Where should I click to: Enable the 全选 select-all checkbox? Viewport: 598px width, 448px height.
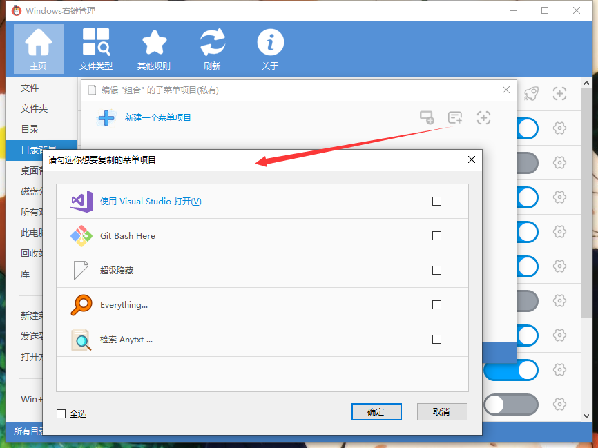[60, 412]
